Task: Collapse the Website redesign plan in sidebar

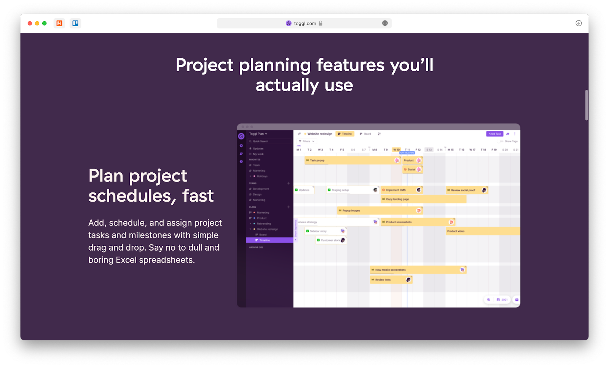Action: pyautogui.click(x=250, y=229)
